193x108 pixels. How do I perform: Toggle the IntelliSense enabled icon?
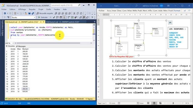64,17
